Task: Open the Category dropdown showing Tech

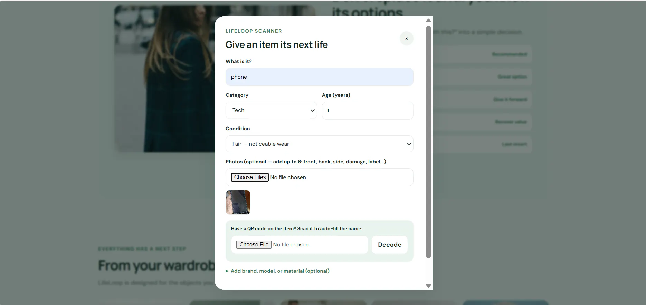Action: coord(271,110)
